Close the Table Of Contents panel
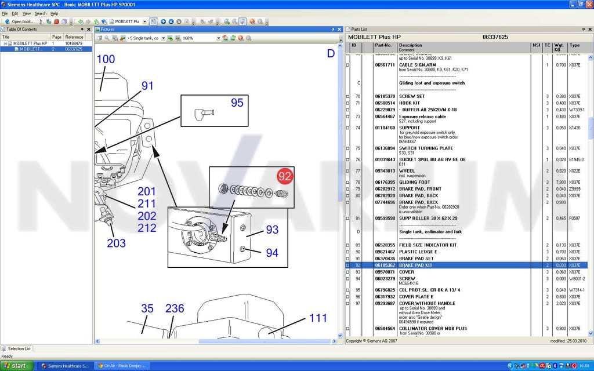Screen dimensions: 594x371 click(x=89, y=29)
